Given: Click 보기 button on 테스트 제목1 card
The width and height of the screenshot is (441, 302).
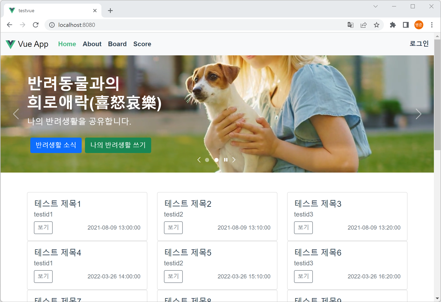Looking at the screenshot, I should pos(43,228).
